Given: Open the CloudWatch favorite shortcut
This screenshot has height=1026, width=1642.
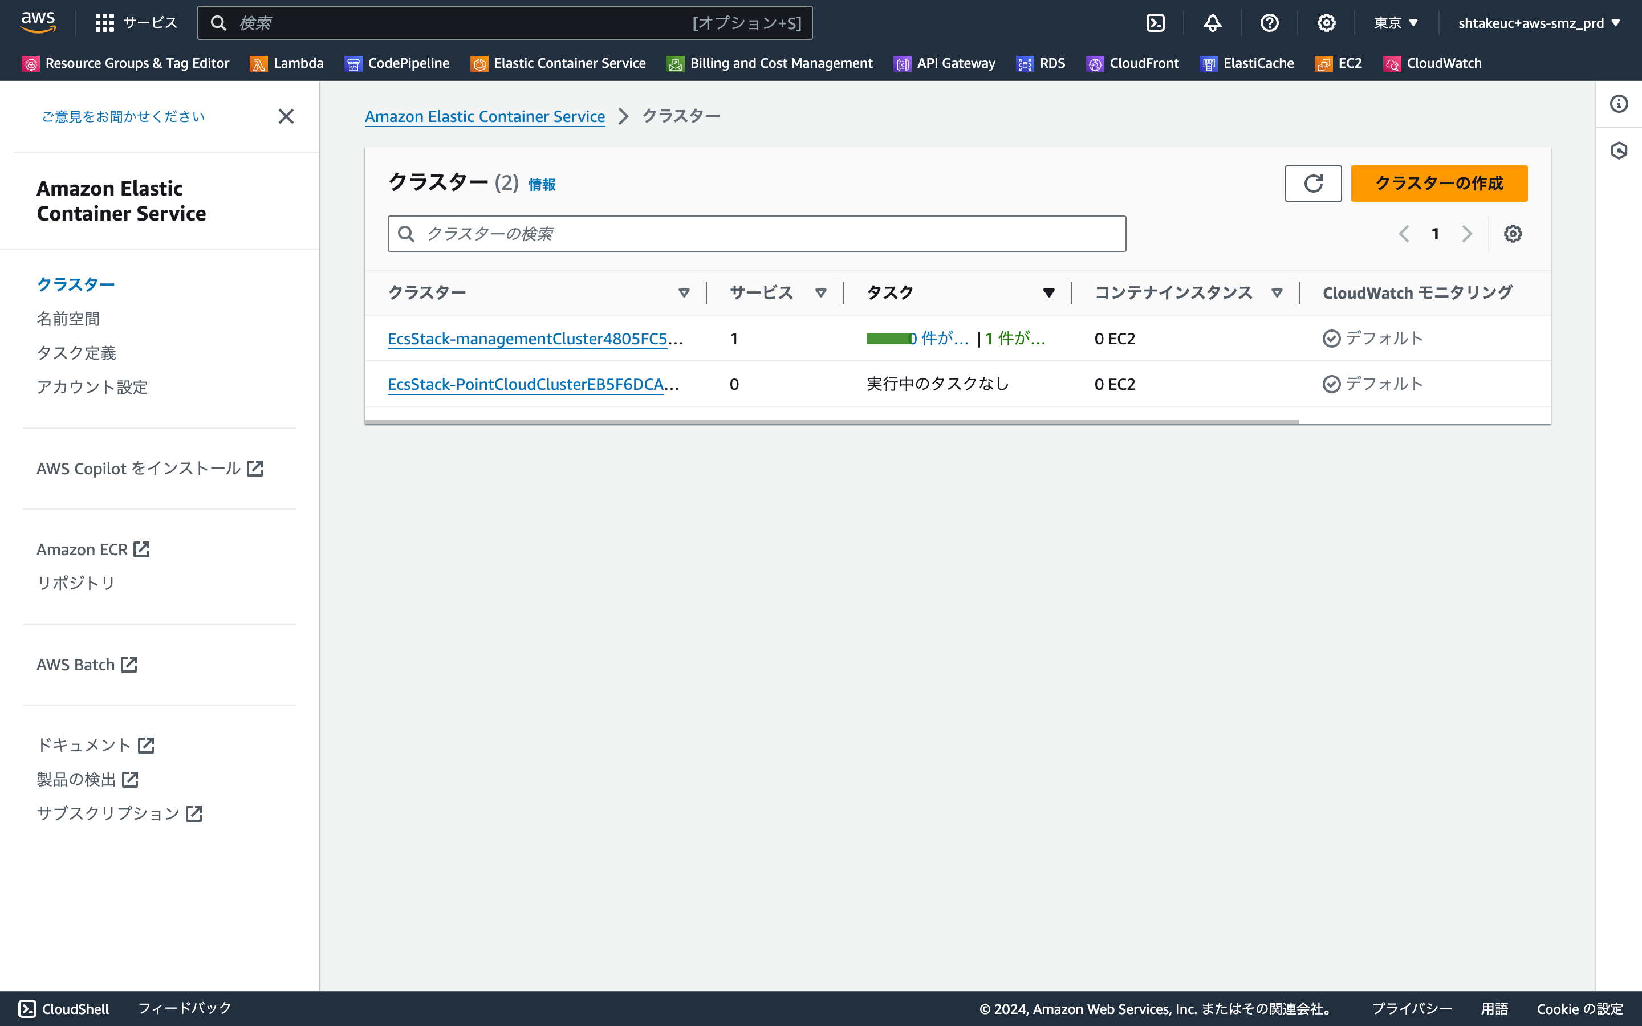Looking at the screenshot, I should pyautogui.click(x=1432, y=63).
